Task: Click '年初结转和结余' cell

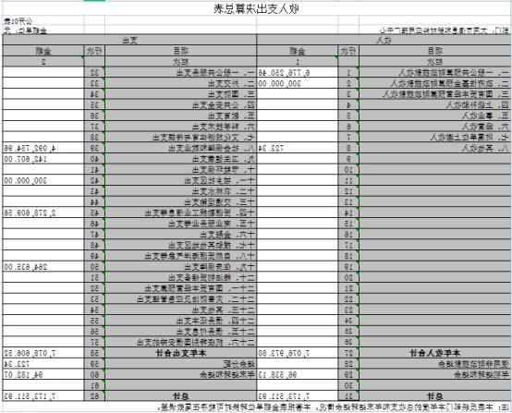Action: [435, 375]
